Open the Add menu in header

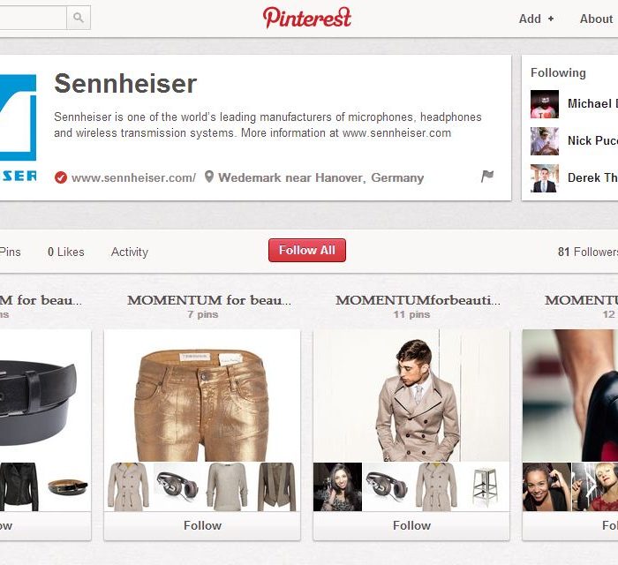pos(536,19)
